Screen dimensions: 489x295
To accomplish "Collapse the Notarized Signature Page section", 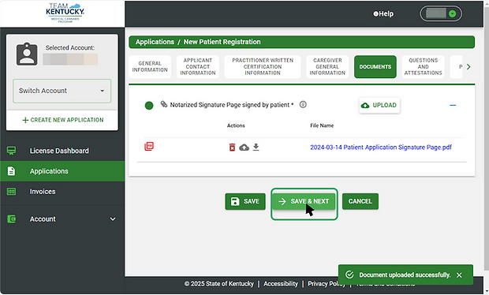I will [453, 106].
